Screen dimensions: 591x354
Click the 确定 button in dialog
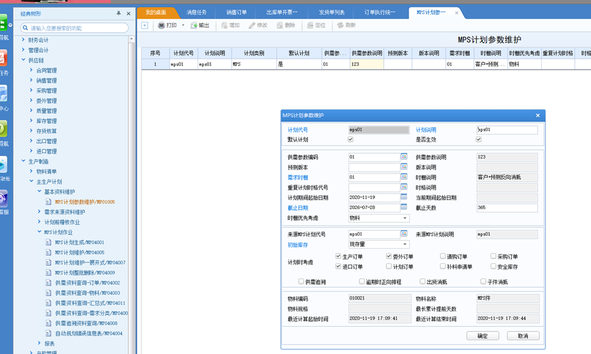[x=482, y=336]
